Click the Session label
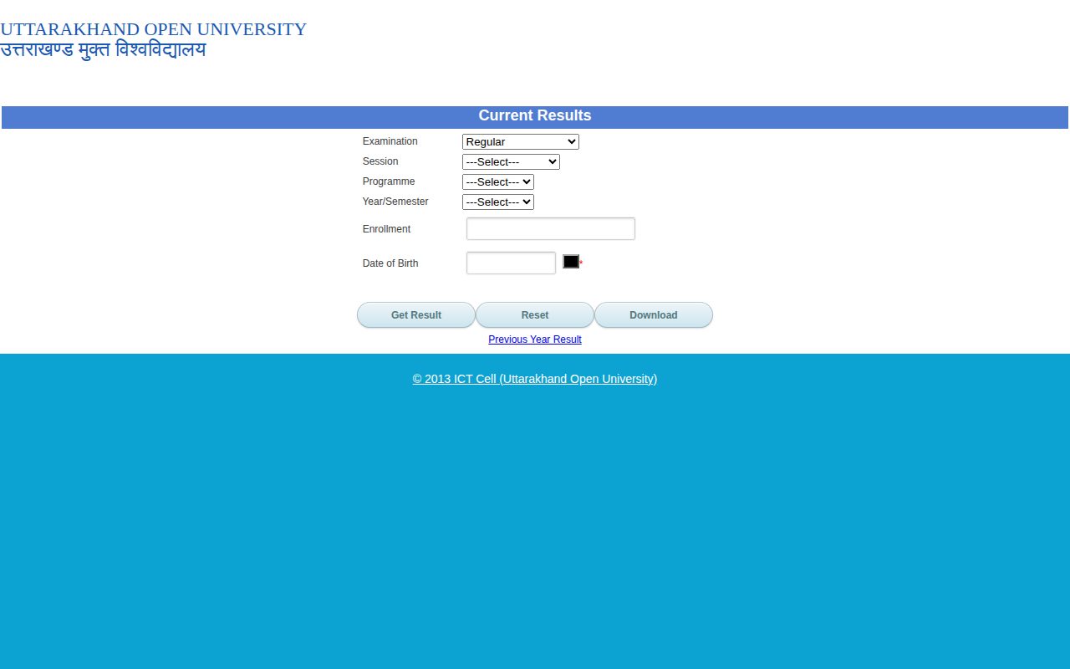 (380, 161)
